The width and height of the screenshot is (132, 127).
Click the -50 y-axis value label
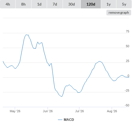(x=127, y=105)
